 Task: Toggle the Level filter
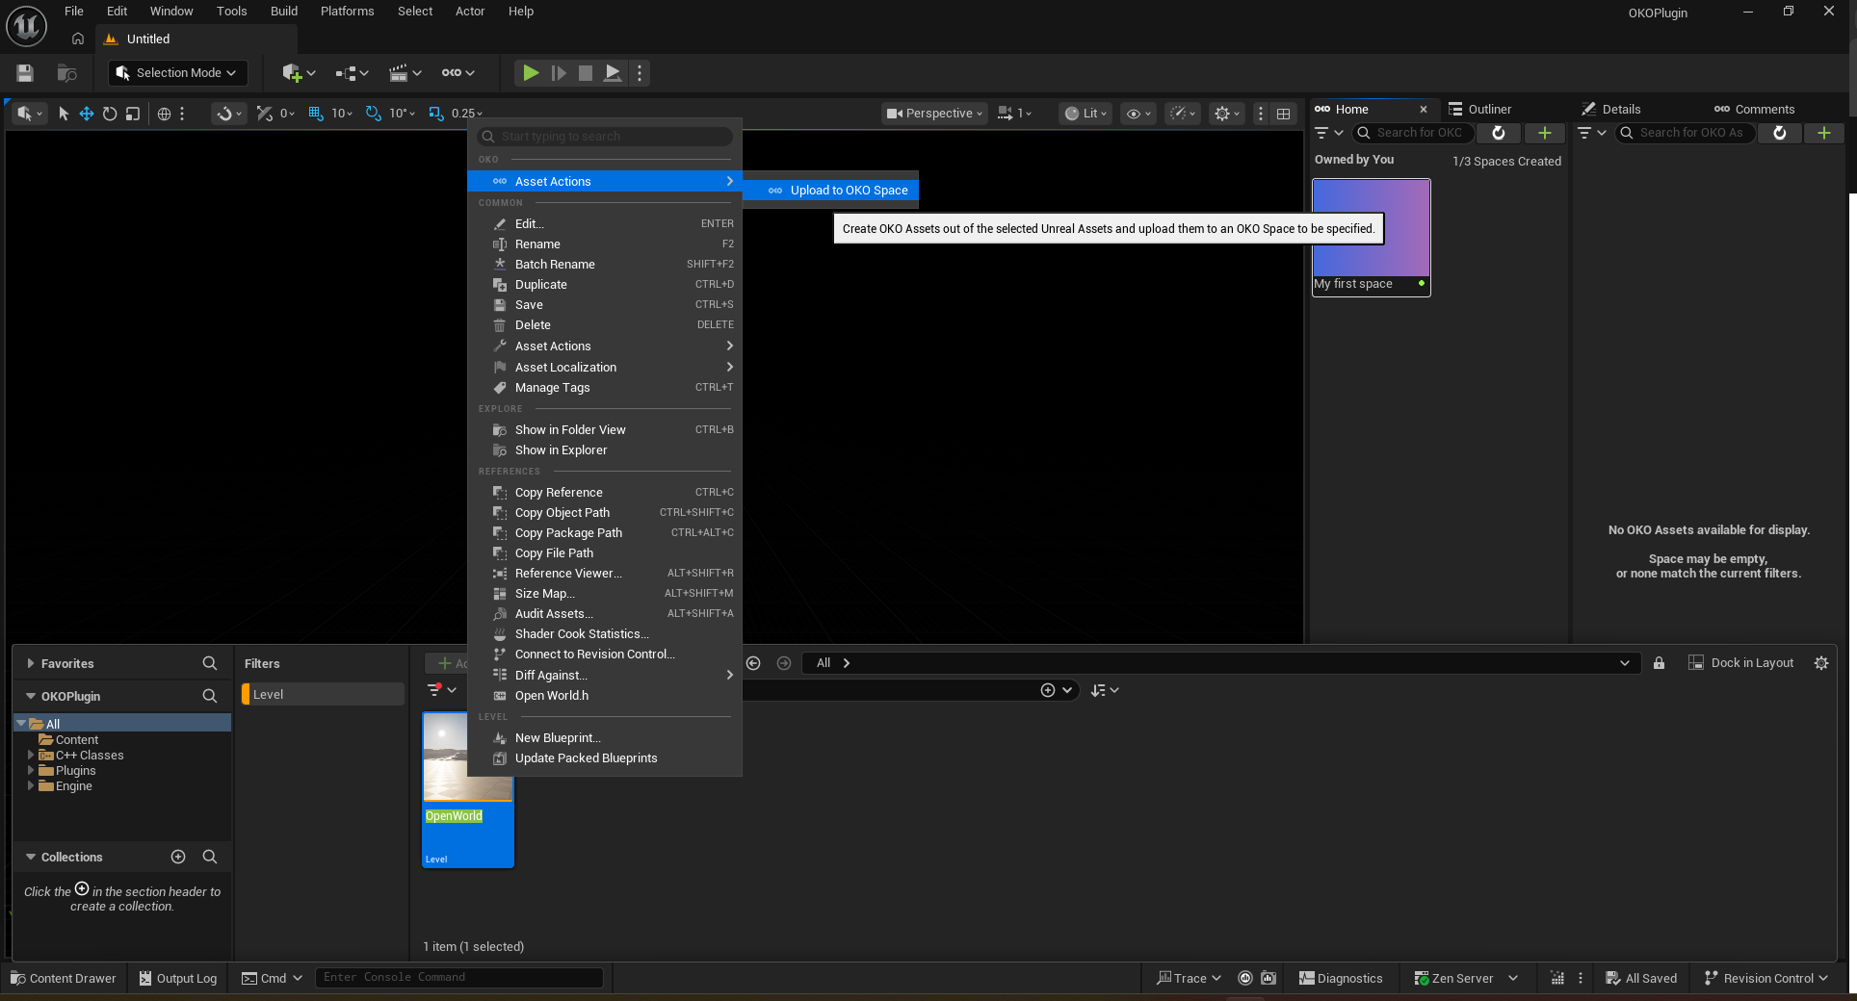323,695
